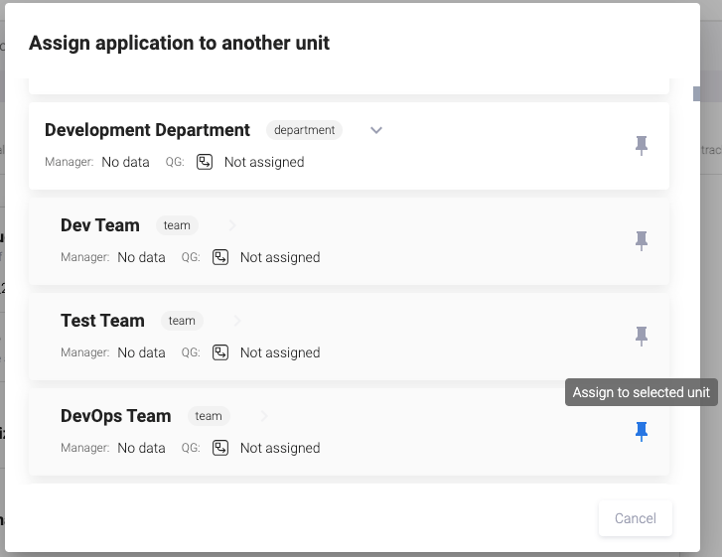Click the pin icon for Dev Team

click(x=642, y=241)
